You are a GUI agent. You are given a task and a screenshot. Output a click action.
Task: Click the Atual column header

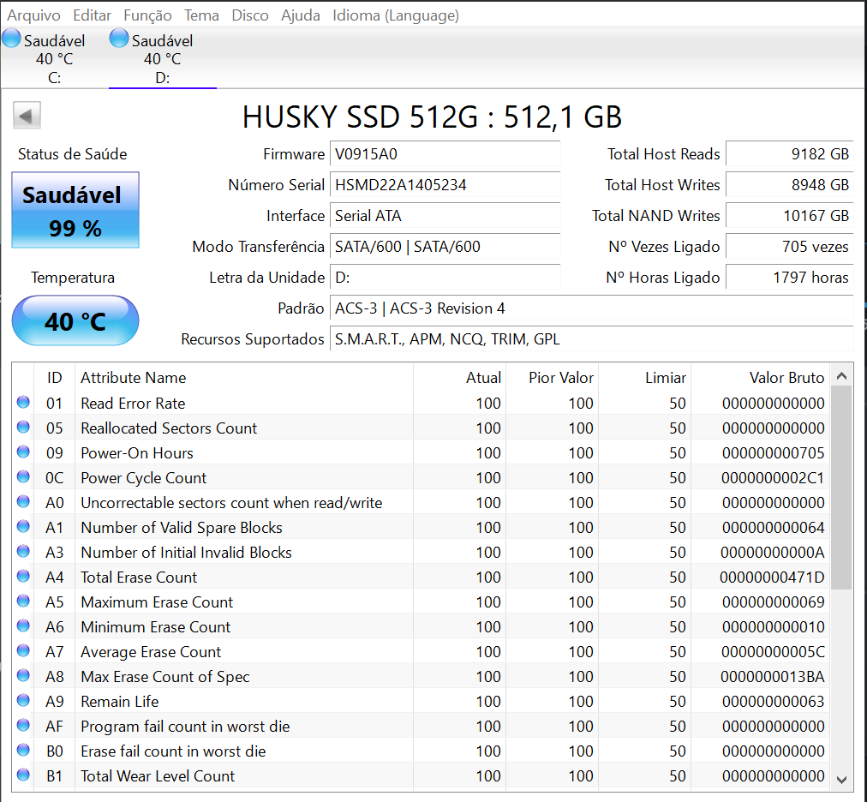click(x=459, y=377)
